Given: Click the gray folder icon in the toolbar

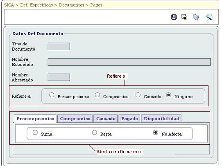Looking at the screenshot, I should click(x=196, y=17).
